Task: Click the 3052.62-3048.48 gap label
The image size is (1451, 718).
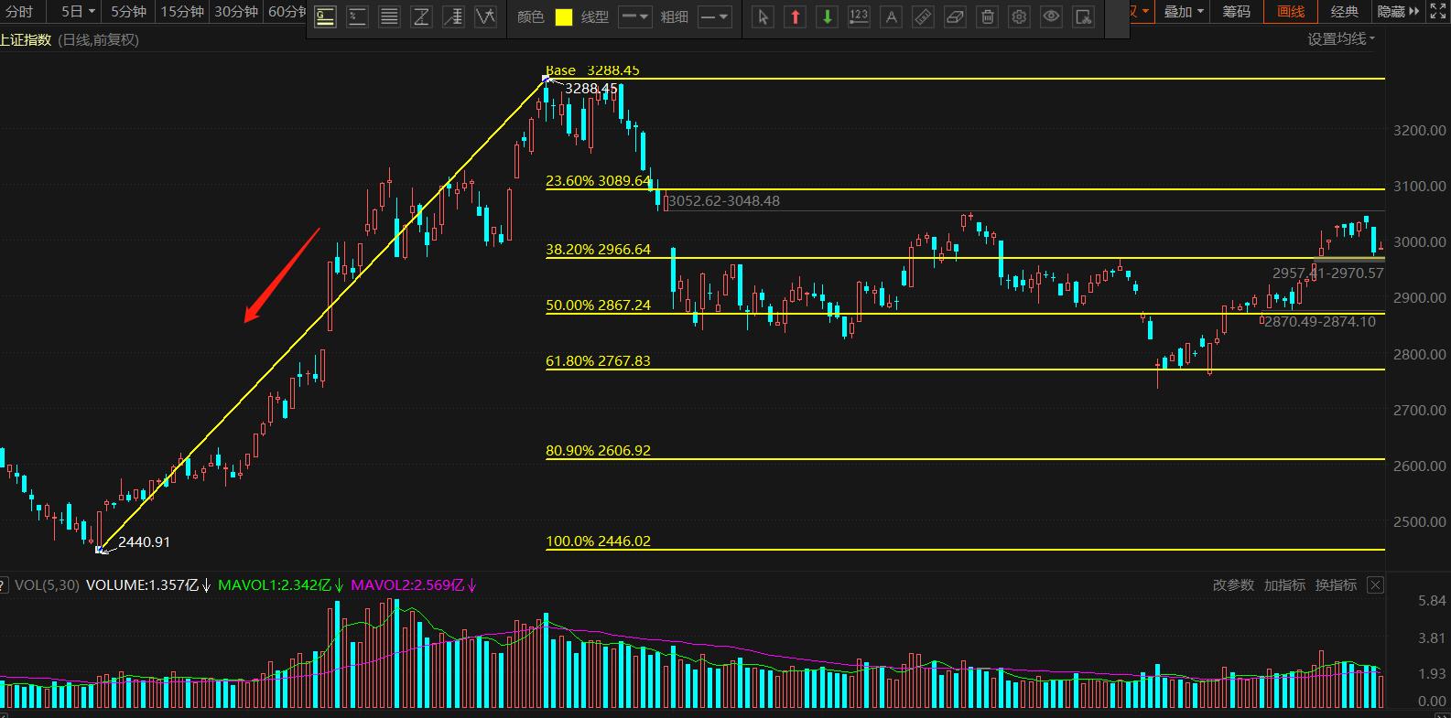Action: pyautogui.click(x=724, y=201)
